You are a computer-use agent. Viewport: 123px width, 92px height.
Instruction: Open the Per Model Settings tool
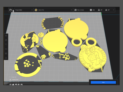coord(6,53)
